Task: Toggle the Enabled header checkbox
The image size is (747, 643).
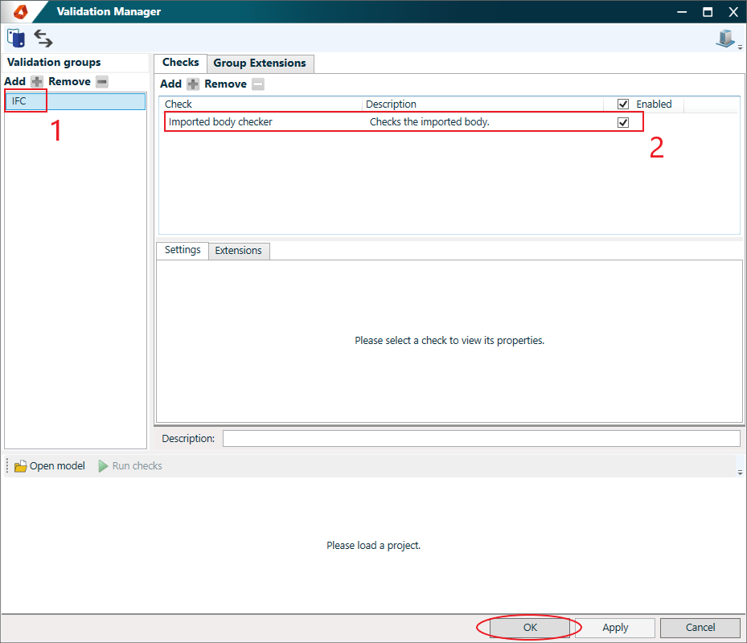Action: click(x=623, y=104)
